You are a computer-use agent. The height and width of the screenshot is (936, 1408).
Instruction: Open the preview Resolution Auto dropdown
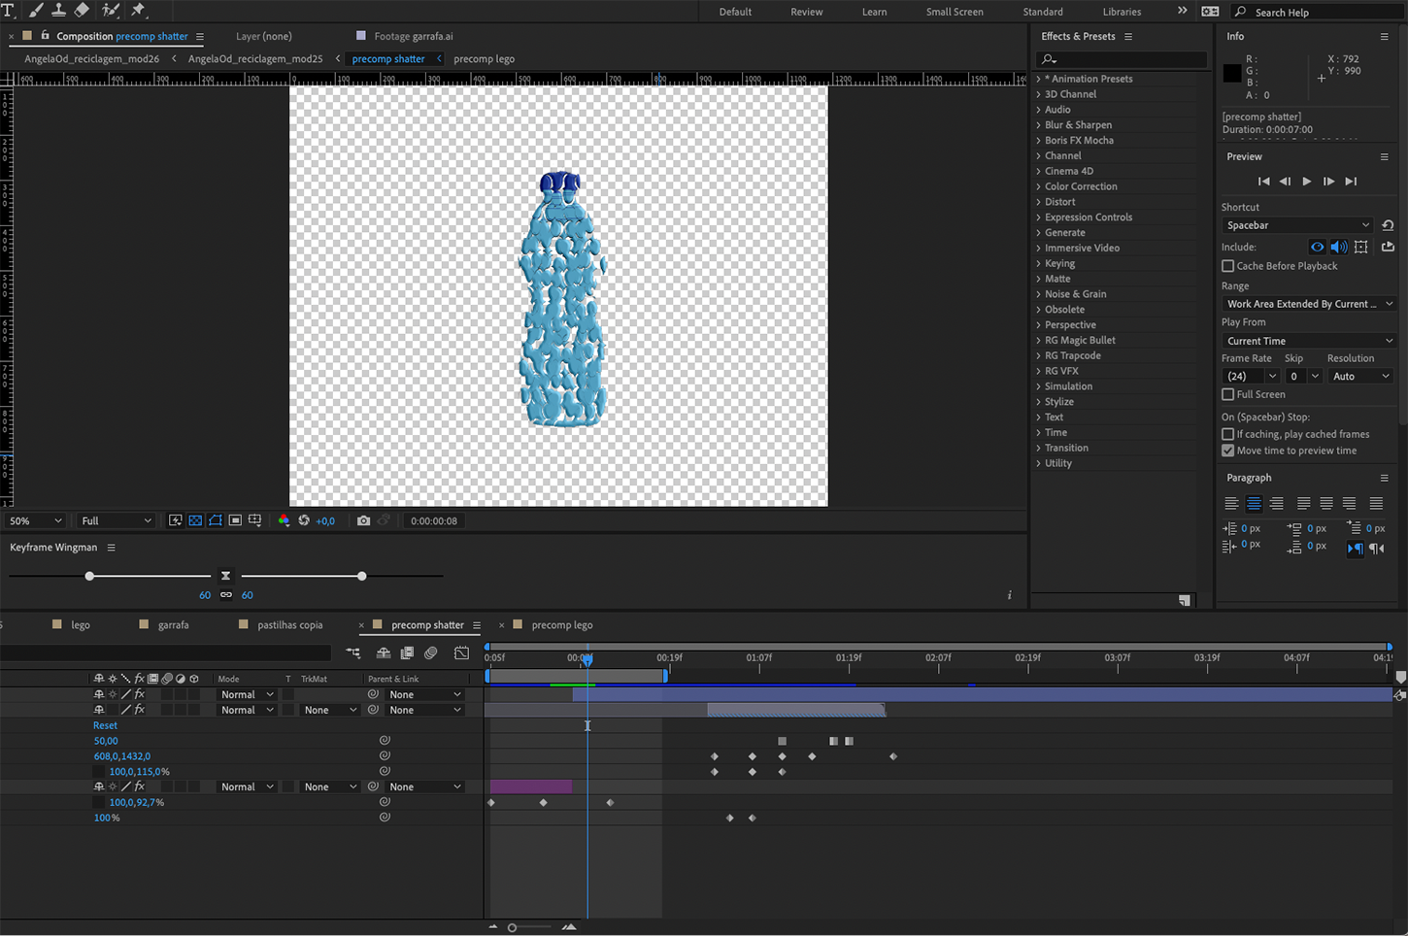coord(1360,376)
